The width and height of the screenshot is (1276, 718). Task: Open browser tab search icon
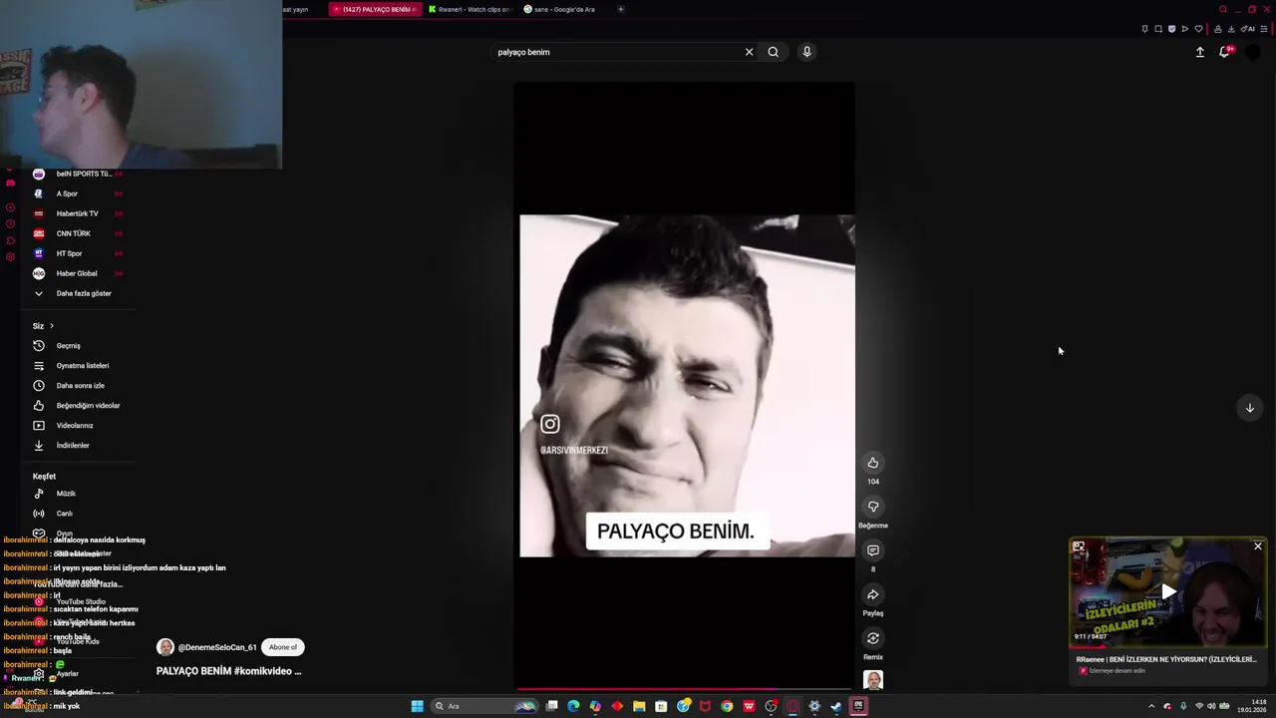click(x=1223, y=9)
